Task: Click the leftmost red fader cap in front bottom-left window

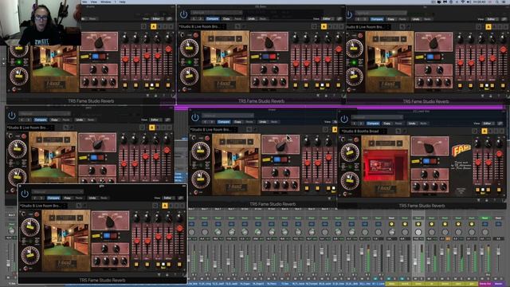Action: 136,241
